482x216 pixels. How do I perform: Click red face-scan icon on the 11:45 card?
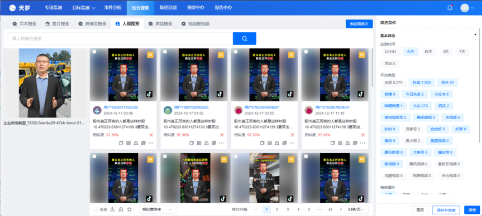pos(362,135)
